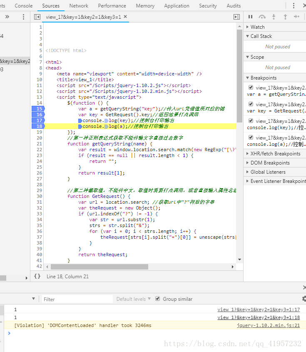Remove breakpoint on line 15
306x352 pixels.
pos(38,109)
